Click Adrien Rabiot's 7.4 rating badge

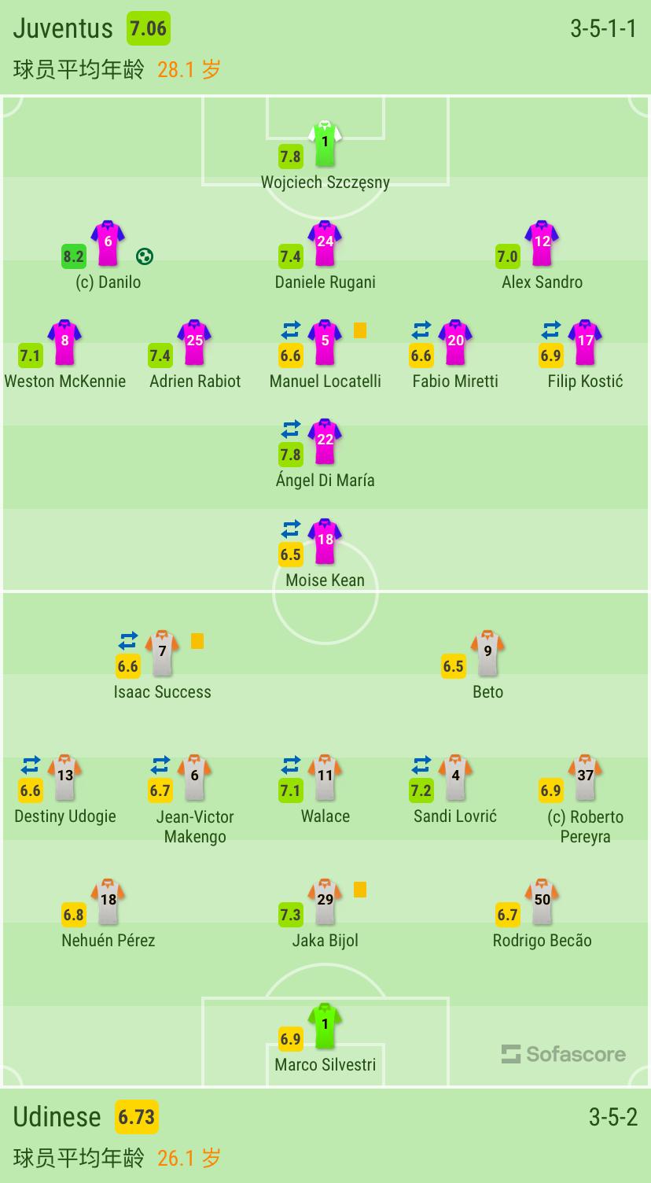[160, 356]
